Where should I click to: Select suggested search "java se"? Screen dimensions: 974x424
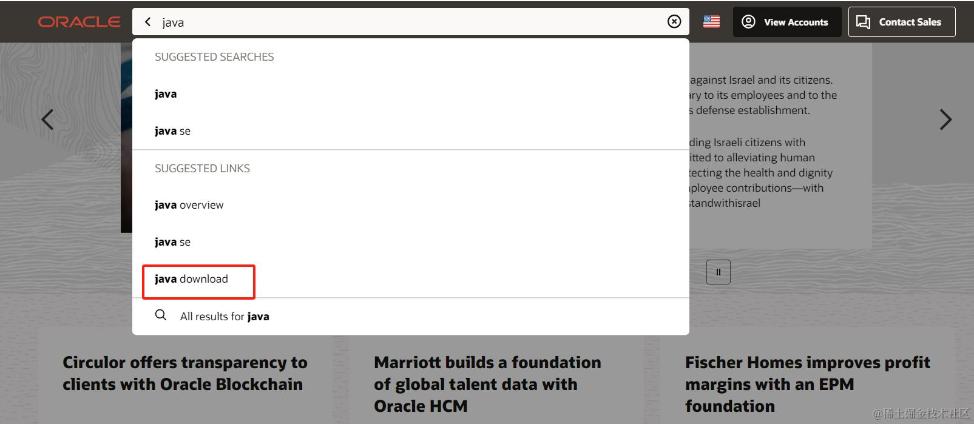pos(172,131)
